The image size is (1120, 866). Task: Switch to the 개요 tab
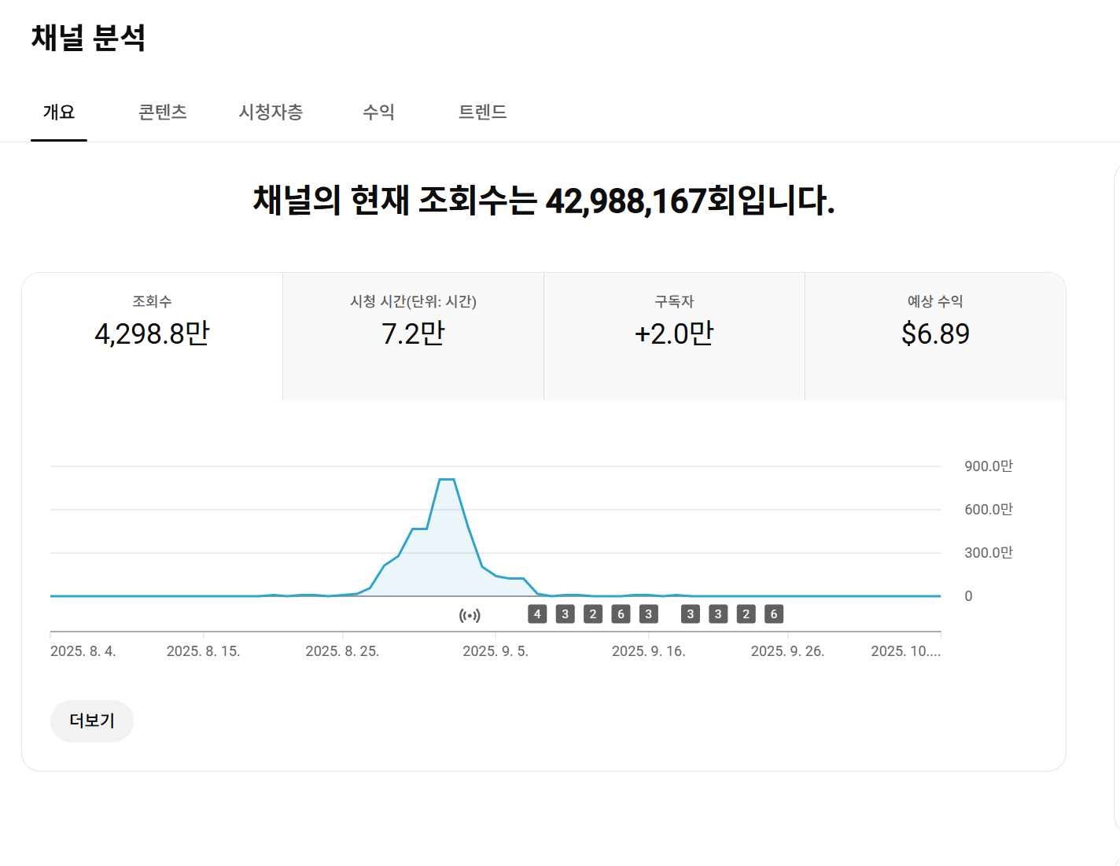click(59, 112)
